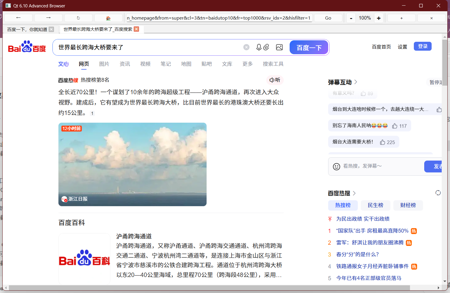
Task: Start voice search with the microphone icon
Action: (x=259, y=47)
